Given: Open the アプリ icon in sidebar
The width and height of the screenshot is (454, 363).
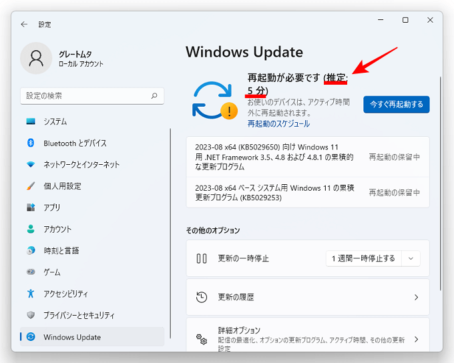Looking at the screenshot, I should 31,208.
